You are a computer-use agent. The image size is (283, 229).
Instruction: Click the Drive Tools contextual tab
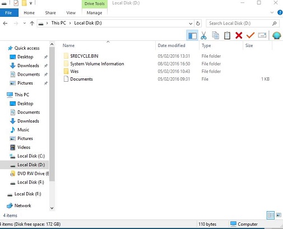click(x=95, y=4)
